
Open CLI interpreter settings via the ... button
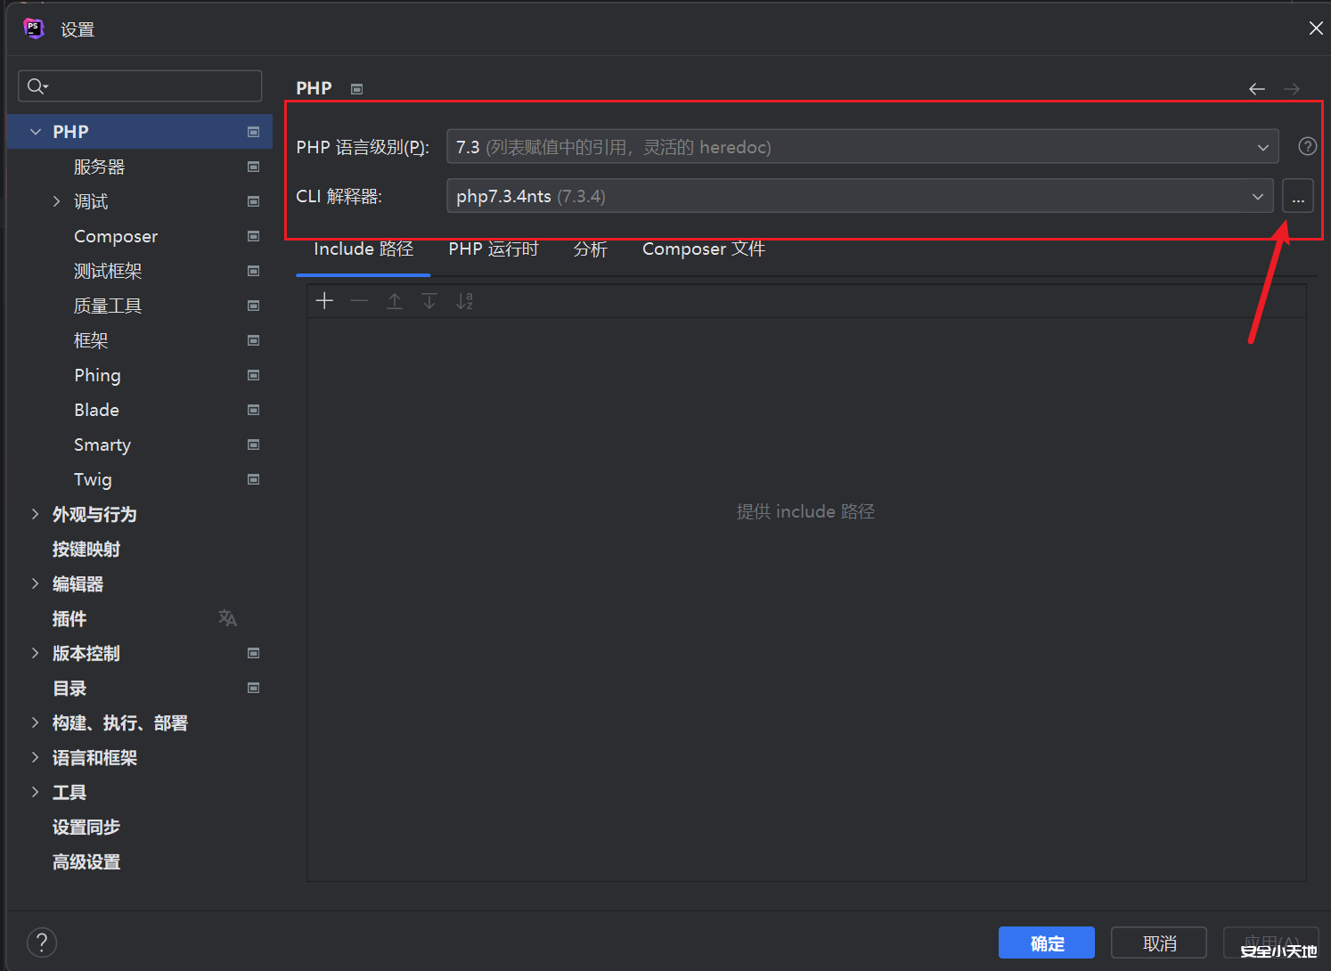[x=1298, y=196]
